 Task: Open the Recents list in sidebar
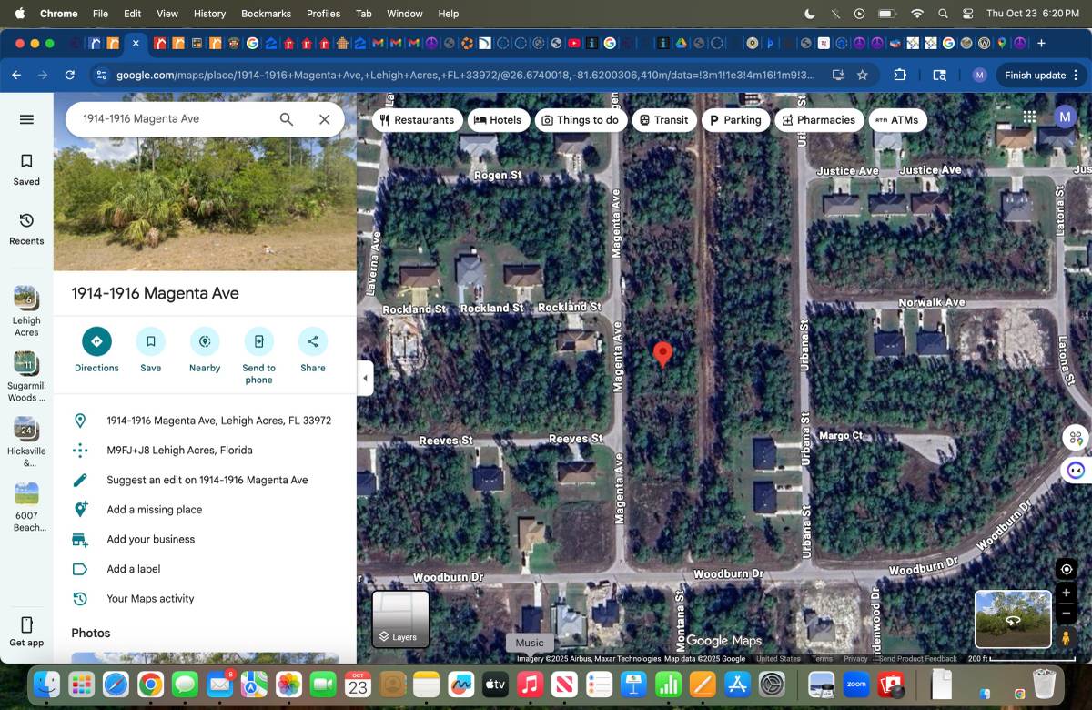pos(26,228)
